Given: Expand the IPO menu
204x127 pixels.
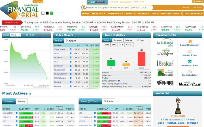Looking at the screenshot, I should coord(155,14).
